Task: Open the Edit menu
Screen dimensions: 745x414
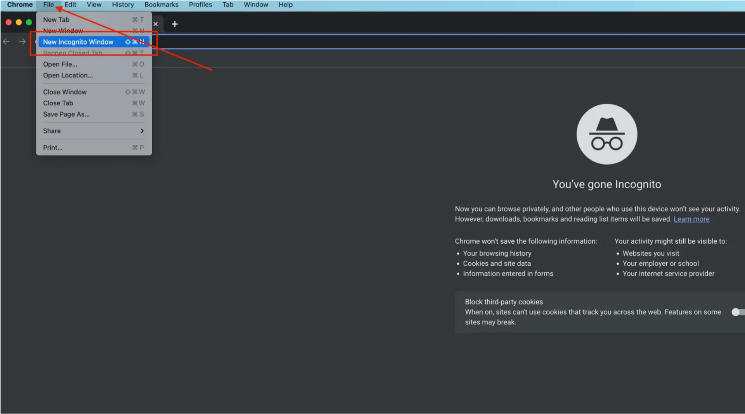Action: [x=70, y=5]
